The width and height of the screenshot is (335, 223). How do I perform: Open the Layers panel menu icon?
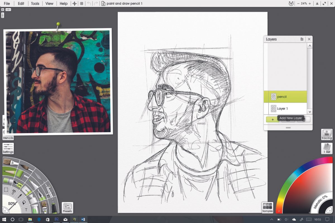click(x=302, y=39)
